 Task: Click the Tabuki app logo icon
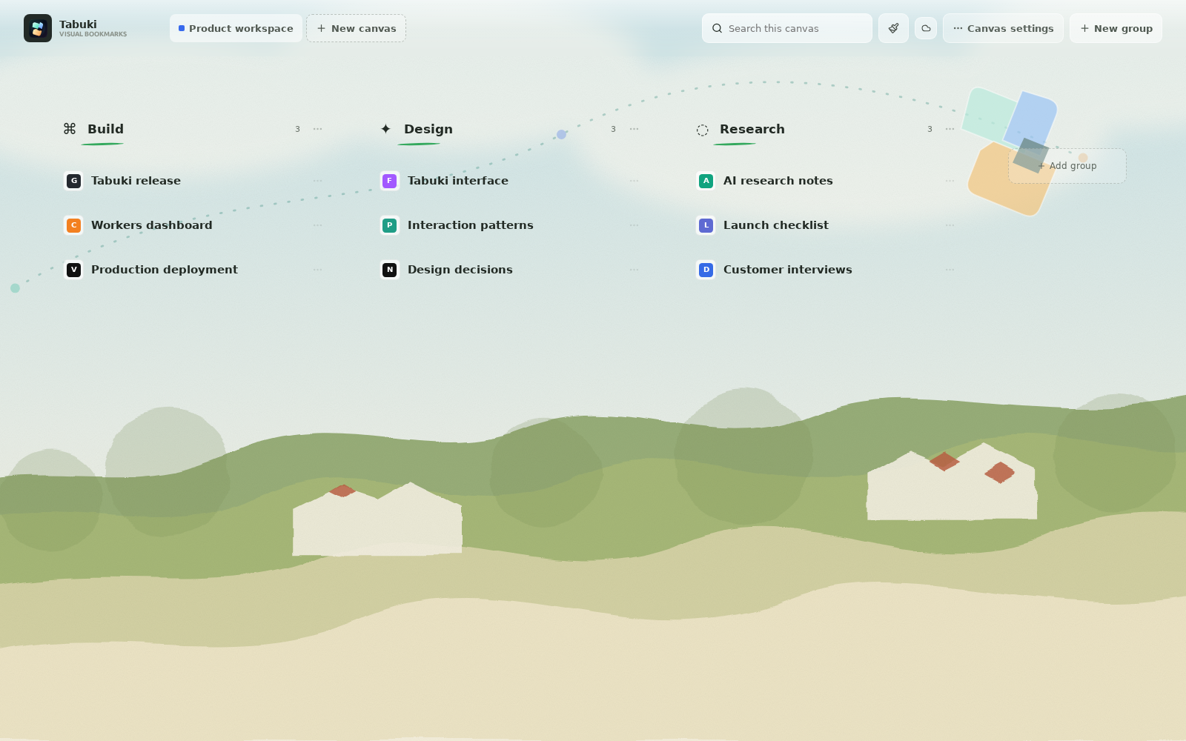38,28
